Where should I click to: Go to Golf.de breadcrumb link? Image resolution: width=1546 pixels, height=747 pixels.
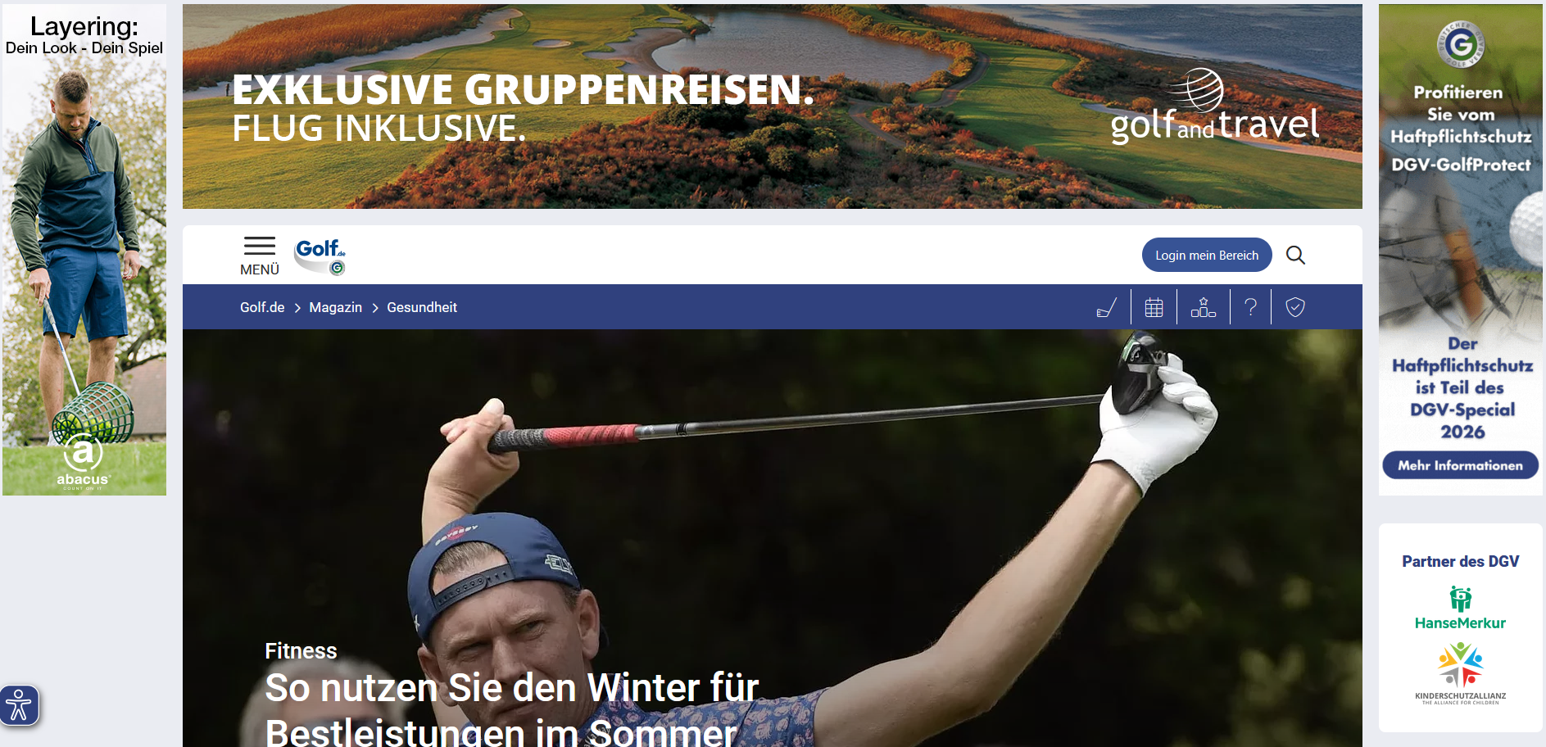coord(262,307)
